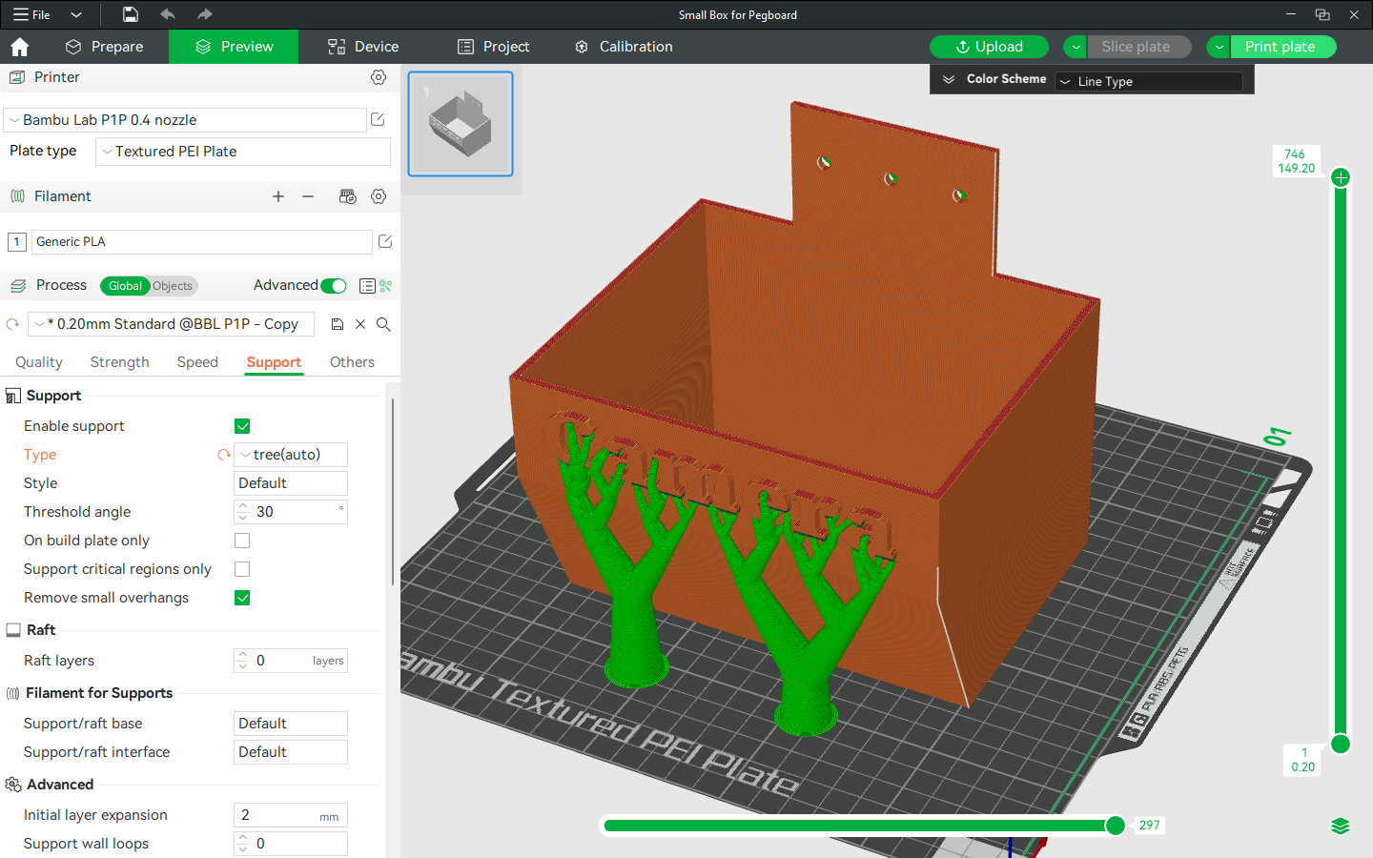Open the process preset dropdown
This screenshot has width=1373, height=858.
(x=172, y=324)
